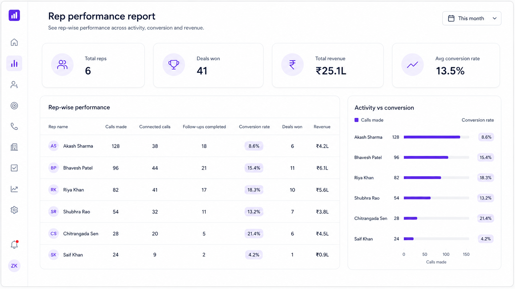Click the Rep-wise performance heading

(x=79, y=107)
